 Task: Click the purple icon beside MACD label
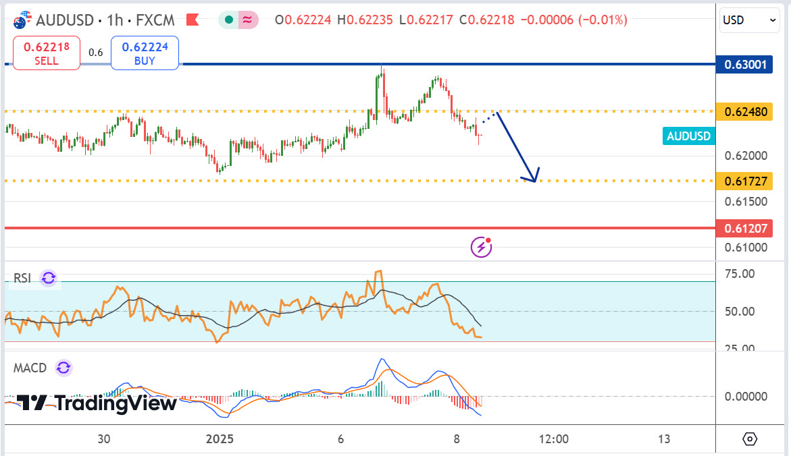63,368
